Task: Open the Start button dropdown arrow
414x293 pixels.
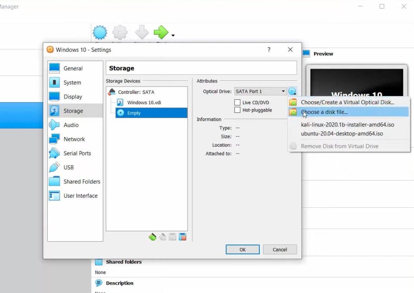Action: (x=173, y=36)
